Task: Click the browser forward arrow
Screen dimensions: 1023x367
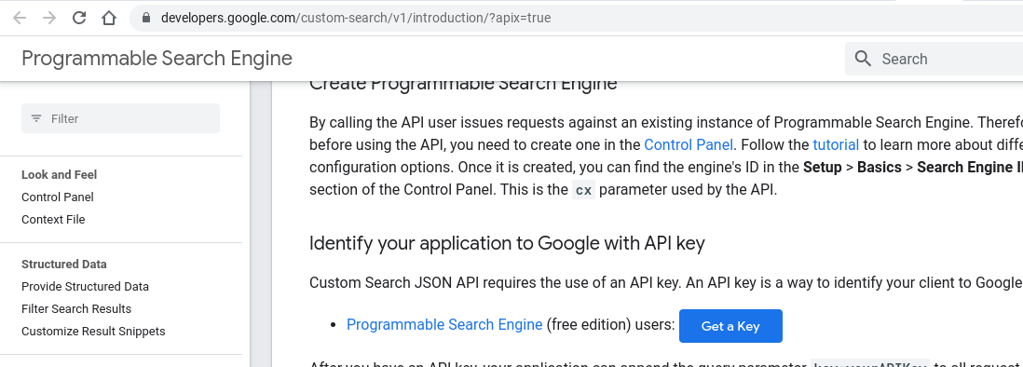Action: (49, 18)
